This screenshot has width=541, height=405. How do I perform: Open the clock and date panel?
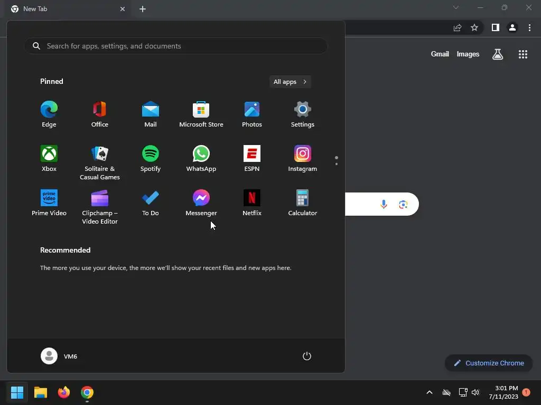pyautogui.click(x=503, y=392)
